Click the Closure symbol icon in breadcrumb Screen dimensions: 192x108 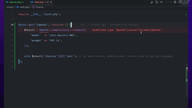(x=33, y=7)
